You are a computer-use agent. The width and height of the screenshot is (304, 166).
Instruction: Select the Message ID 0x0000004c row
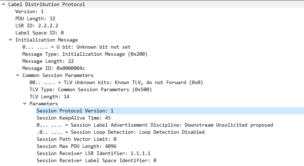pyautogui.click(x=53, y=68)
